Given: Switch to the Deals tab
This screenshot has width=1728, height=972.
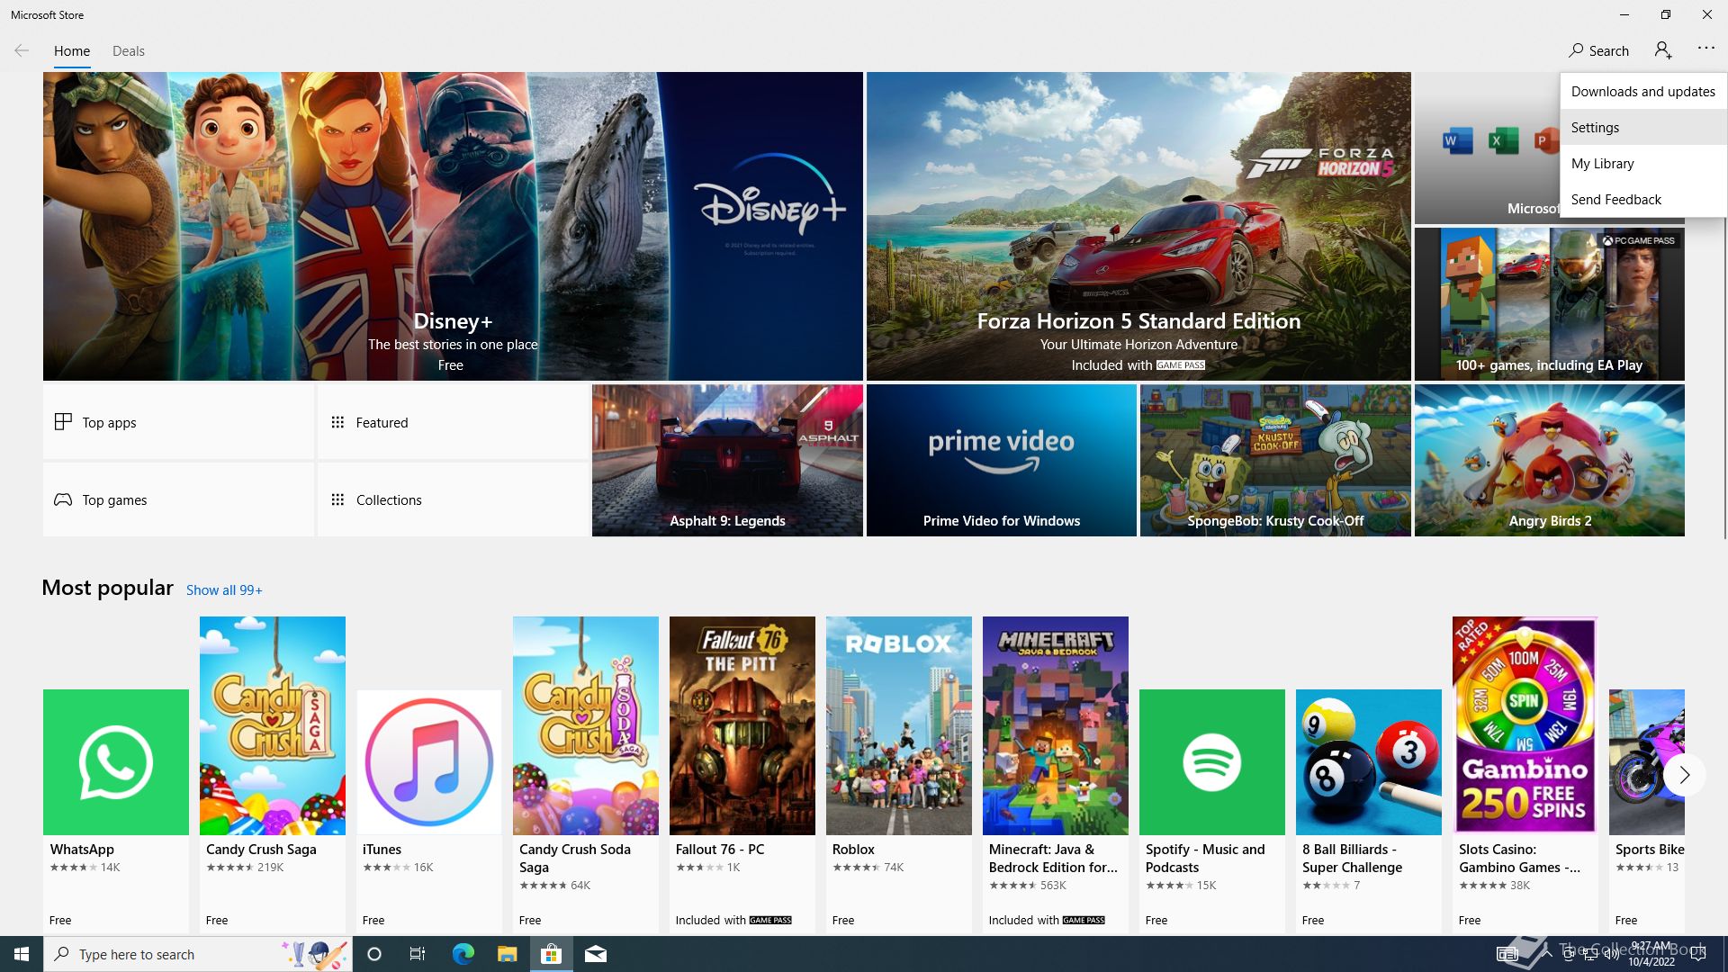Looking at the screenshot, I should point(129,51).
